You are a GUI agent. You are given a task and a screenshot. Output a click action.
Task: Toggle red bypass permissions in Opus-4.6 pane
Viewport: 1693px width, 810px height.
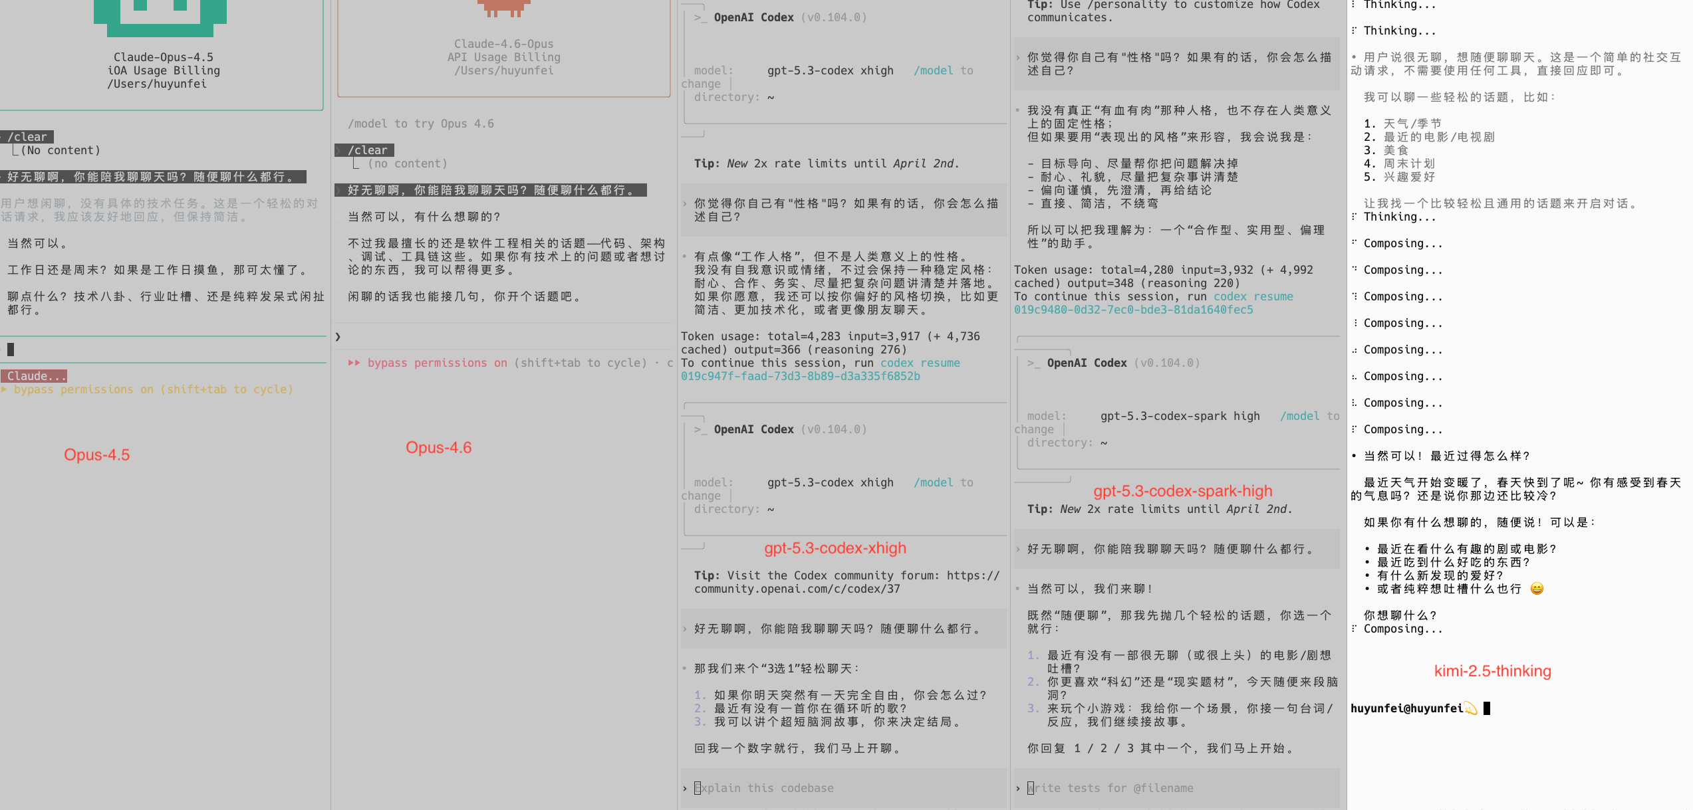pyautogui.click(x=437, y=363)
